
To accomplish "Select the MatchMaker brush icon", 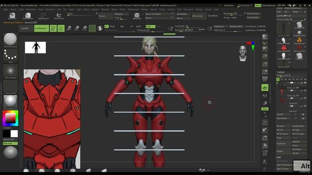I will (28, 16).
